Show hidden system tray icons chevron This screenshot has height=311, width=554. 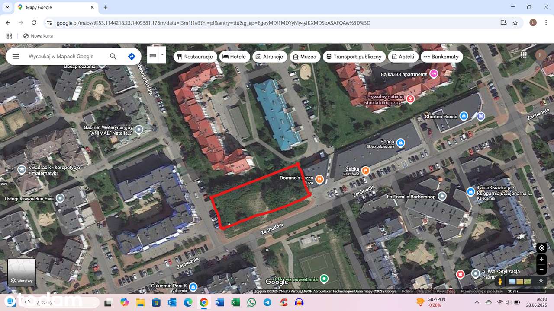coord(477,302)
